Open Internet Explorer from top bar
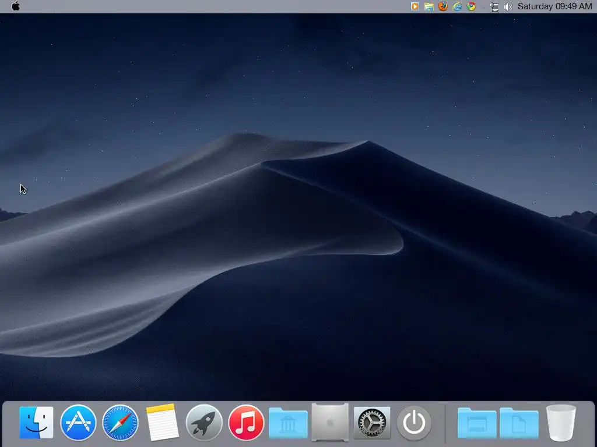The image size is (597, 447). [x=457, y=6]
